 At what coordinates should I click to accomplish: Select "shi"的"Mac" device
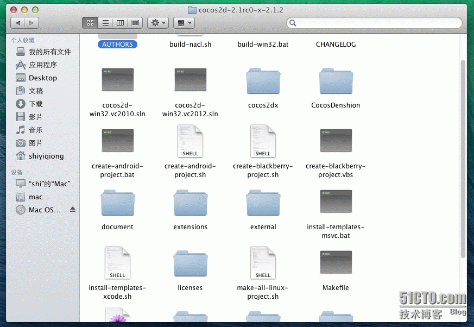43,184
